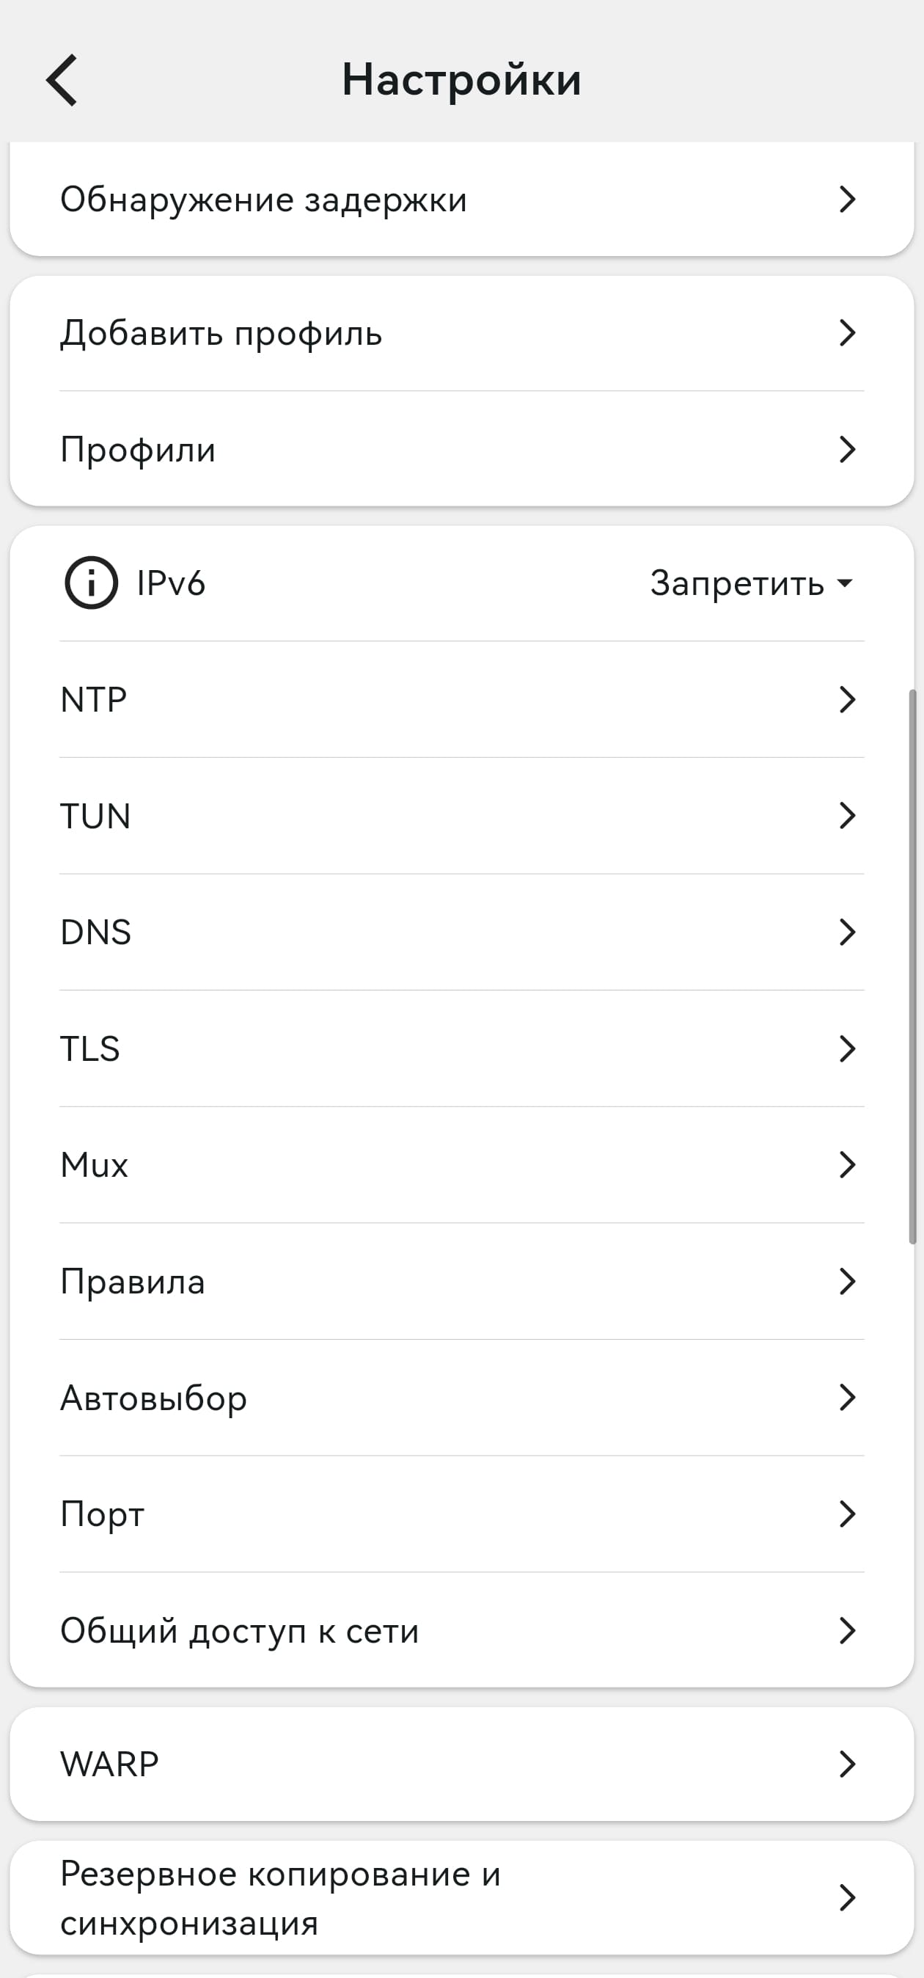The image size is (924, 1978).
Task: Open Mux settings
Action: (461, 1164)
